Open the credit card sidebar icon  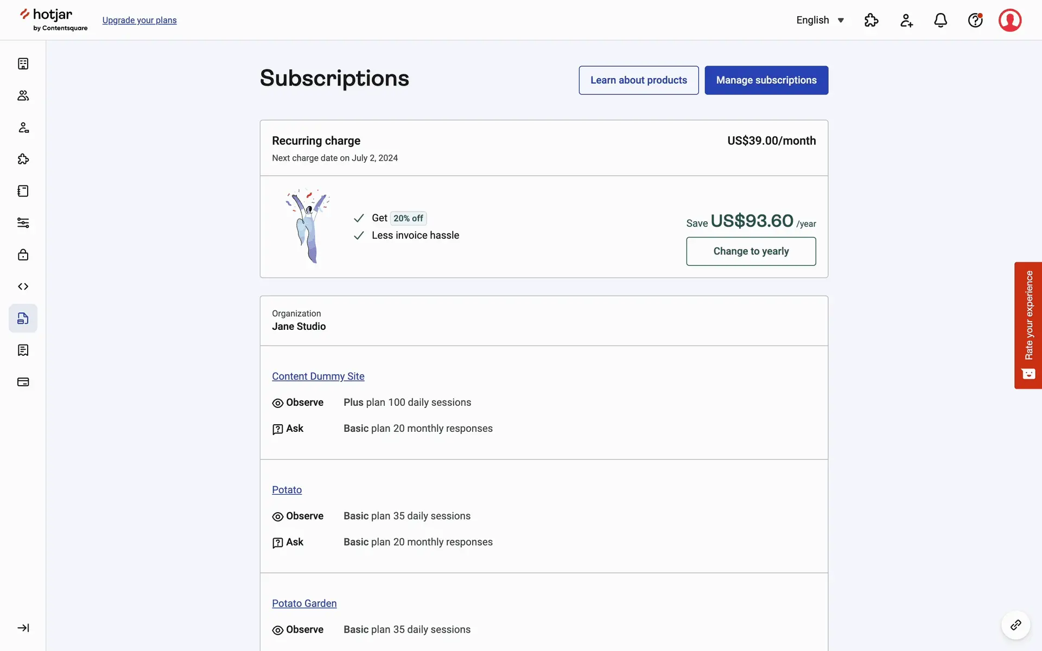[23, 382]
